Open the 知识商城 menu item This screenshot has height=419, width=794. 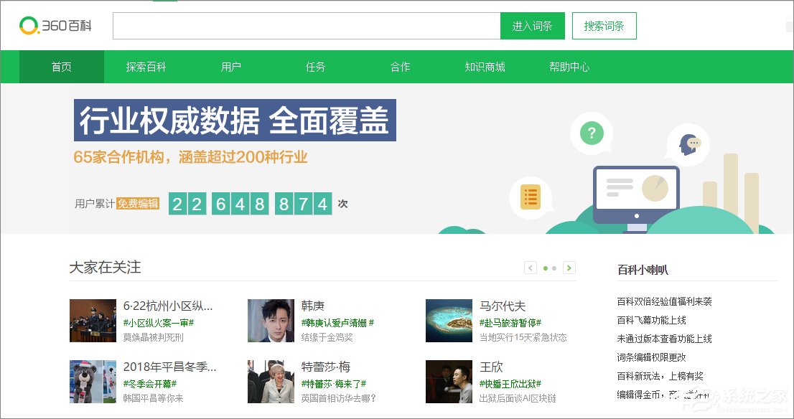click(485, 67)
